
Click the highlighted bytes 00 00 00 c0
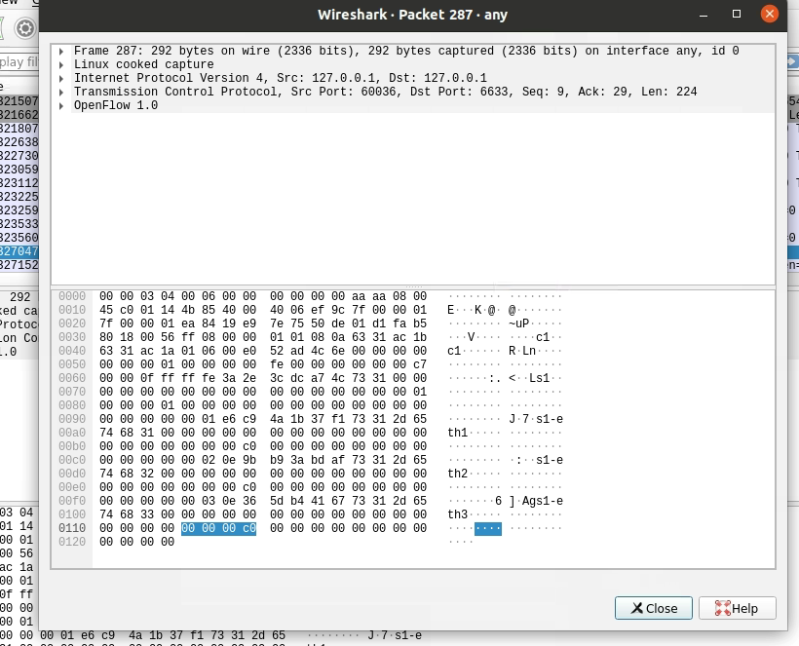point(218,528)
